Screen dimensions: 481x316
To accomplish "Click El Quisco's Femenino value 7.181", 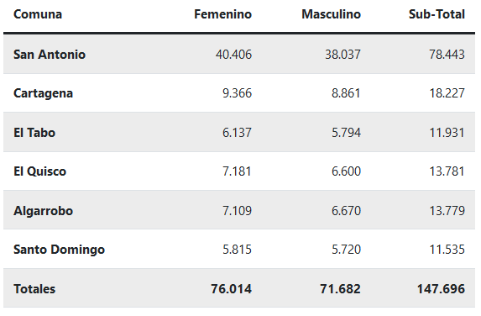I will pyautogui.click(x=237, y=171).
